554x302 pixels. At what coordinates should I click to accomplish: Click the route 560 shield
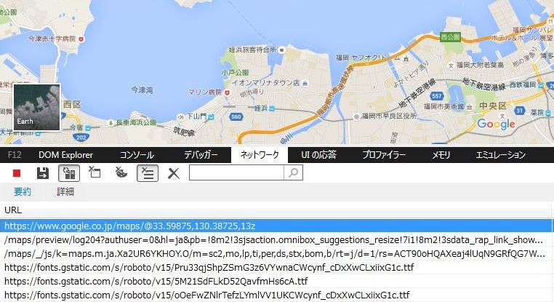coord(236,116)
